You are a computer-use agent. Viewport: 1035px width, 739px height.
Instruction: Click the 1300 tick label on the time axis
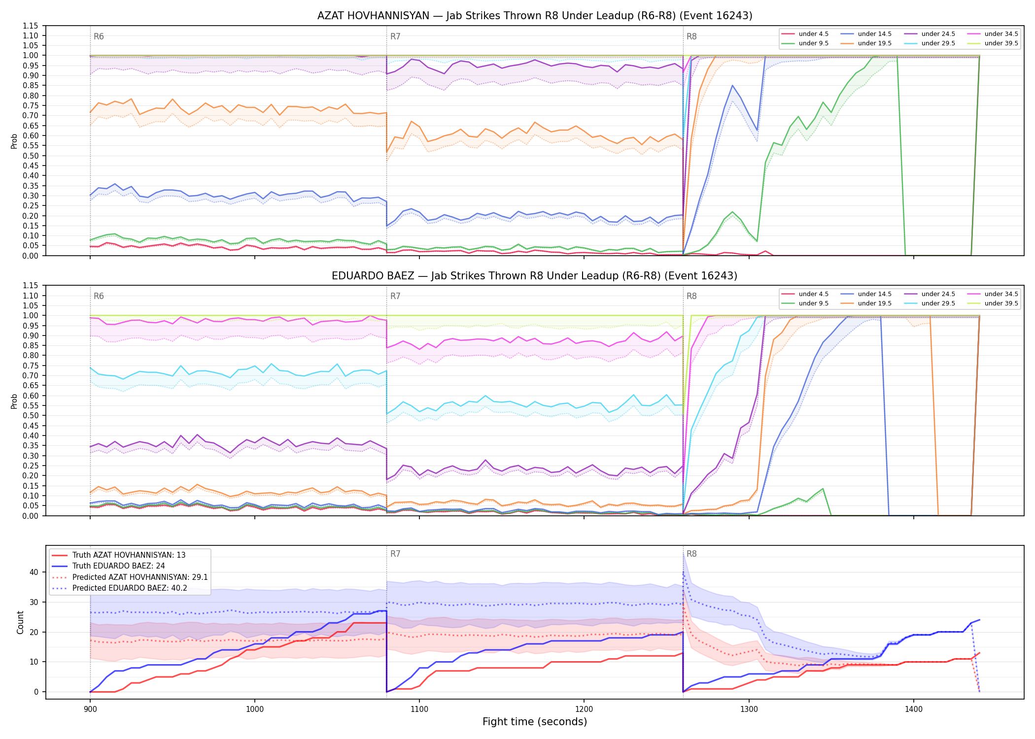pyautogui.click(x=749, y=709)
